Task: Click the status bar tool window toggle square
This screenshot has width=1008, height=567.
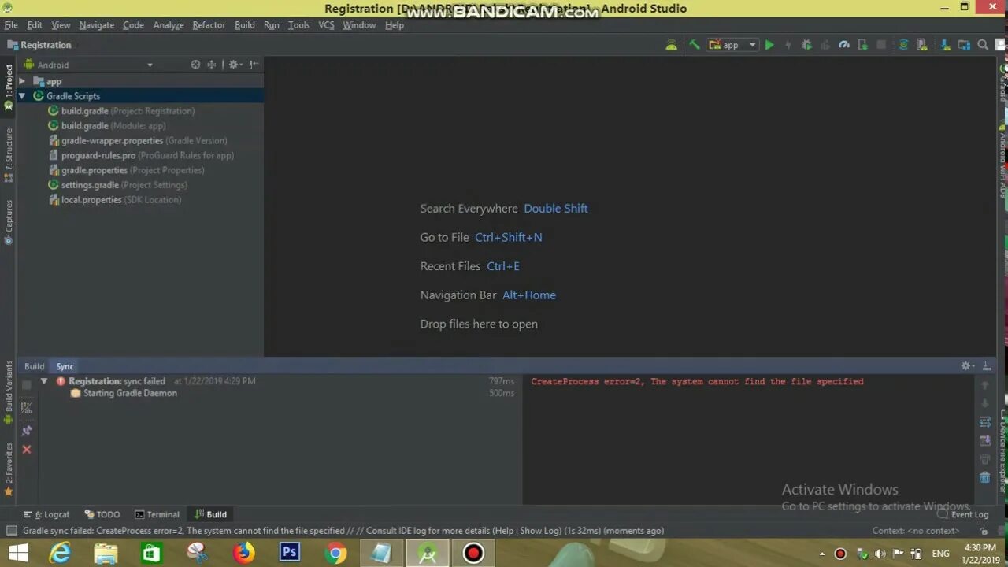Action: click(11, 531)
